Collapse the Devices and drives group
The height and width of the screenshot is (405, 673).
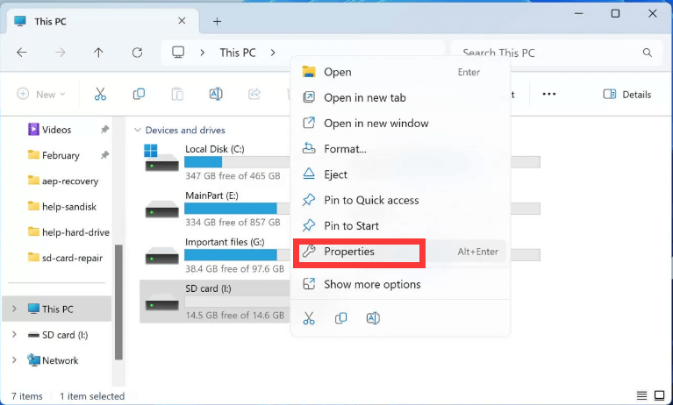click(138, 130)
